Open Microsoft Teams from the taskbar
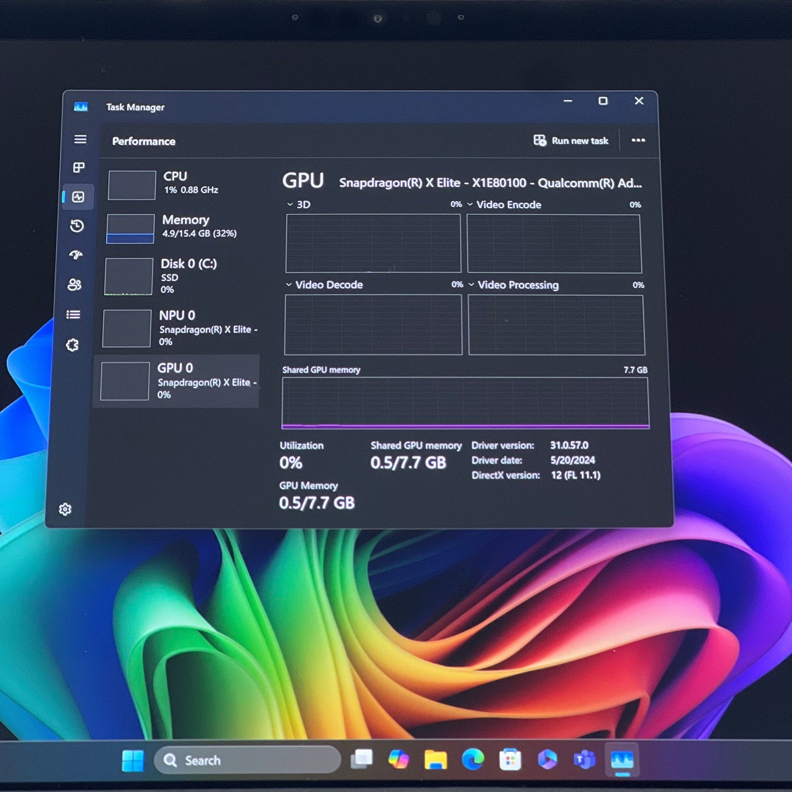 585,760
